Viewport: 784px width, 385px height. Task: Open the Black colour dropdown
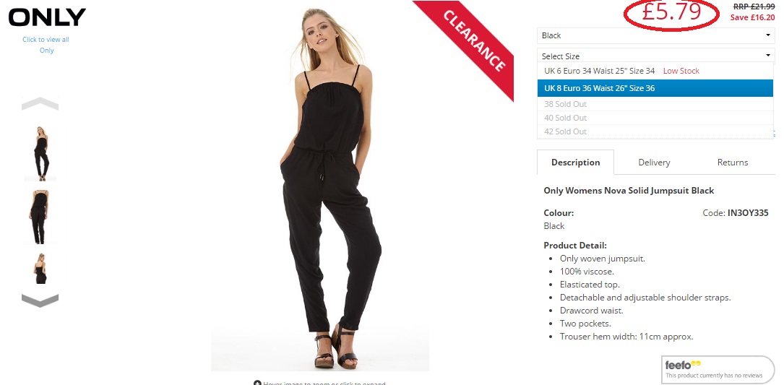655,35
